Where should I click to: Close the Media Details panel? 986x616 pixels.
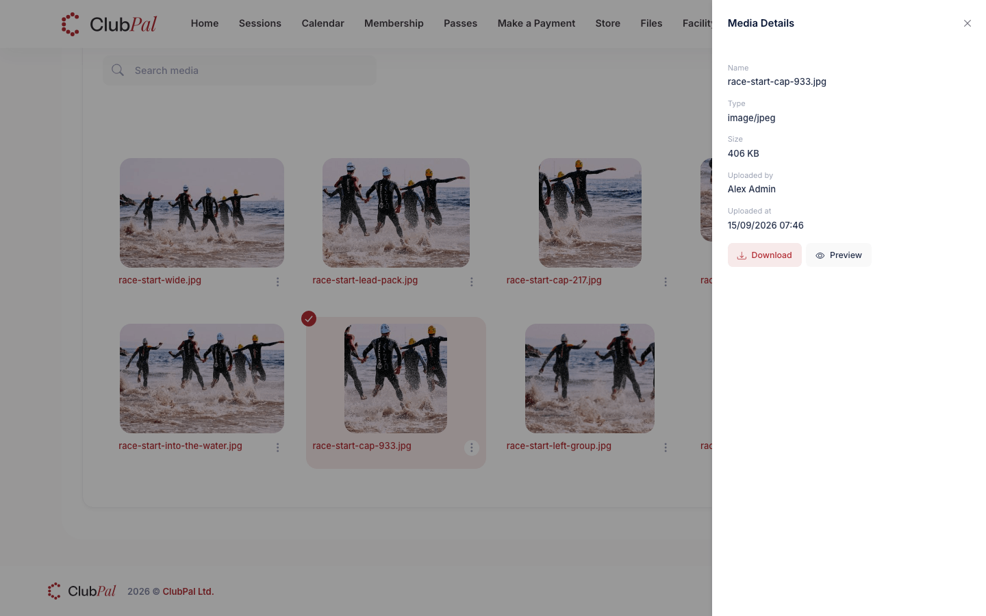(x=967, y=23)
